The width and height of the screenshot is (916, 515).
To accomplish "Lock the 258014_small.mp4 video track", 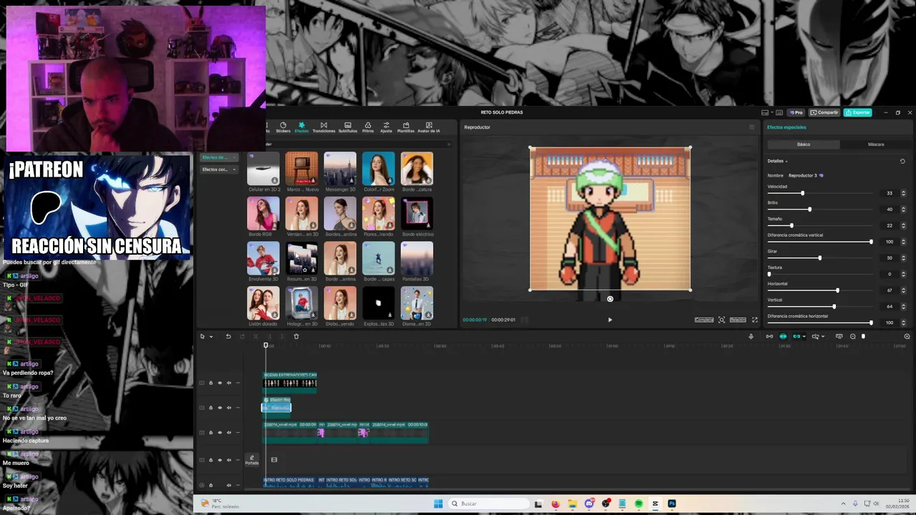I will [210, 433].
